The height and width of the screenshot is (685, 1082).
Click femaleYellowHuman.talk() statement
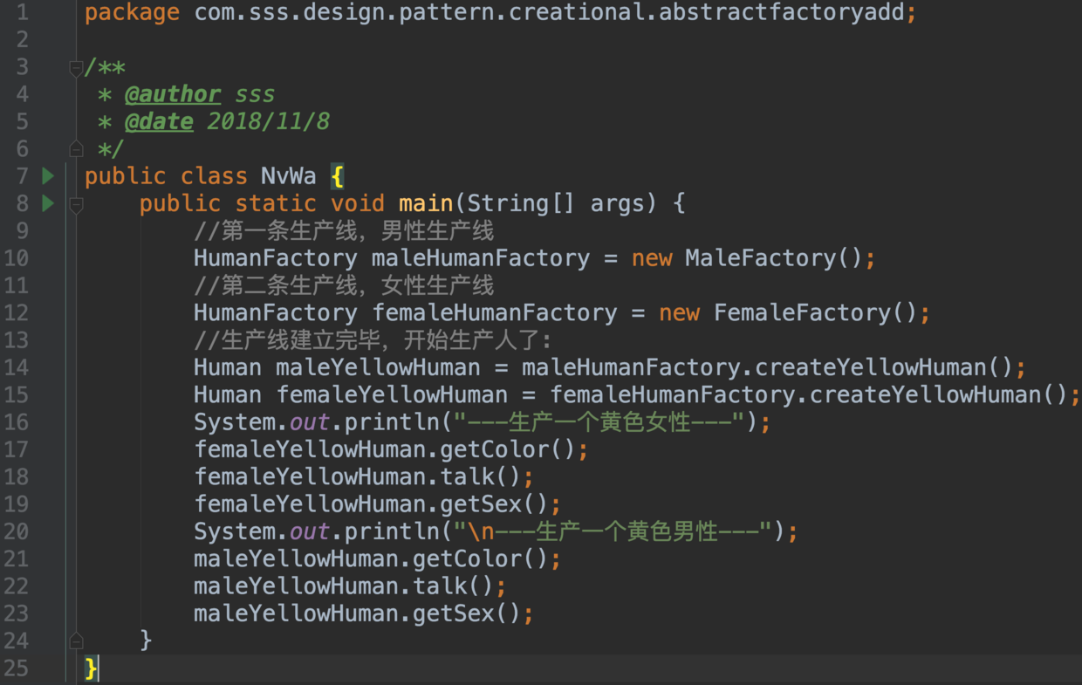point(363,476)
